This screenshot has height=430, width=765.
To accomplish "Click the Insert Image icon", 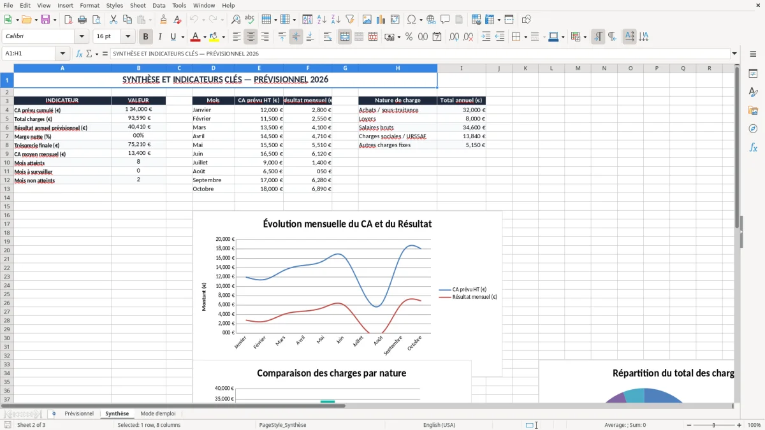I will [x=367, y=20].
